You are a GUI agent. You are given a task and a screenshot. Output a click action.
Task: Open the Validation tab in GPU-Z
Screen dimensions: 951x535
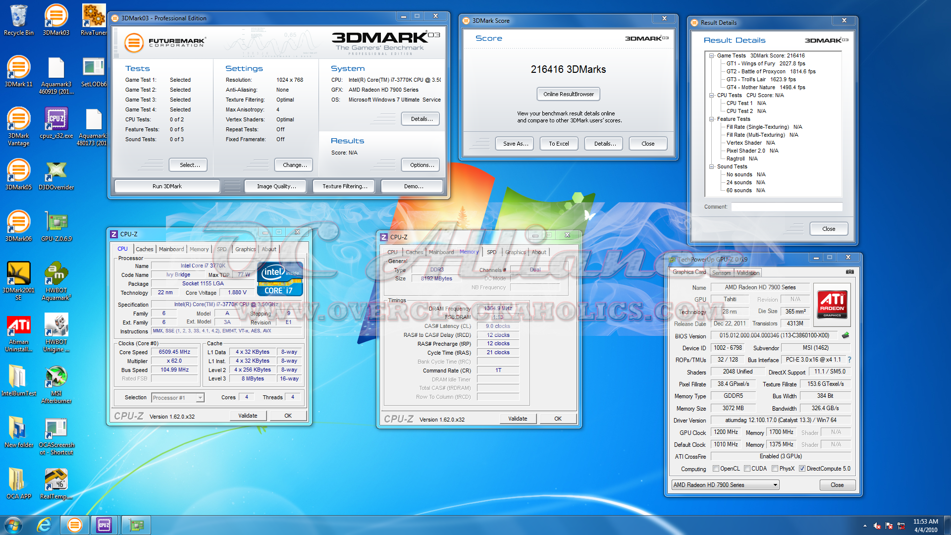click(747, 273)
